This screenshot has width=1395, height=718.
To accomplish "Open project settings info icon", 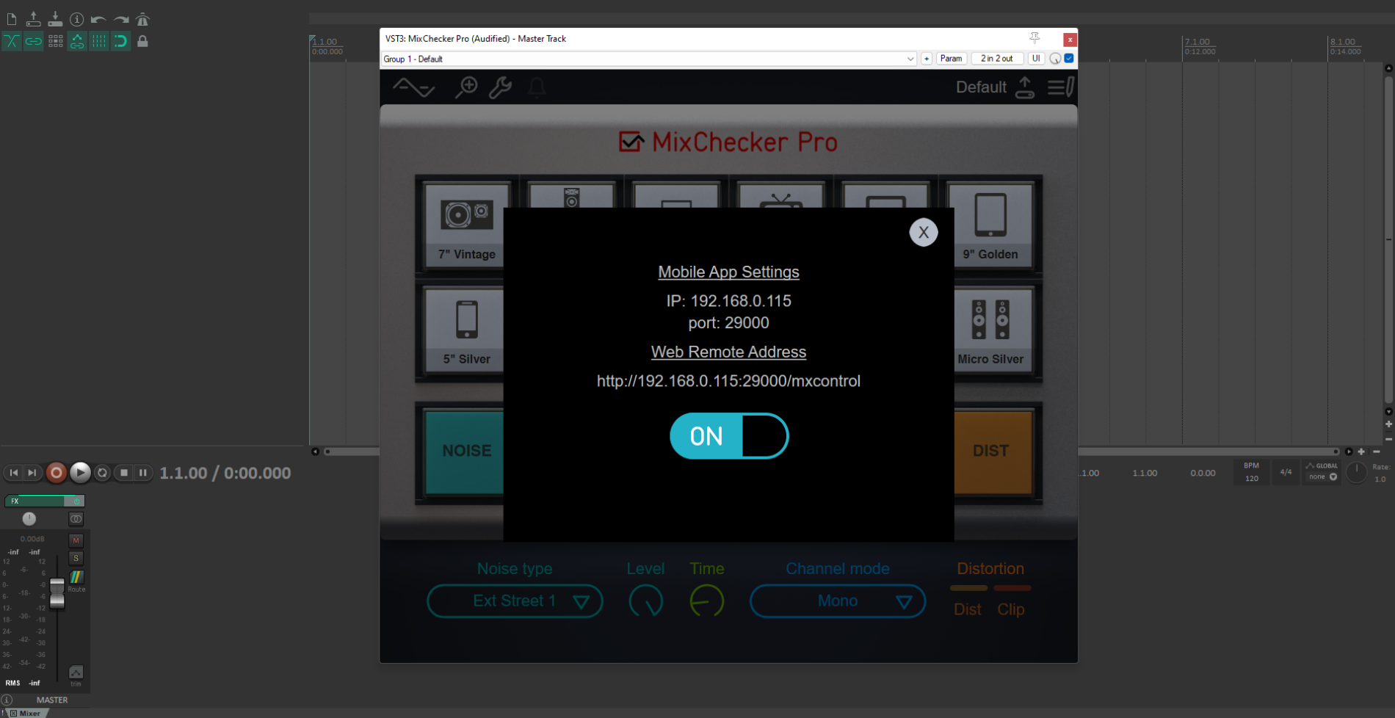I will 76,20.
